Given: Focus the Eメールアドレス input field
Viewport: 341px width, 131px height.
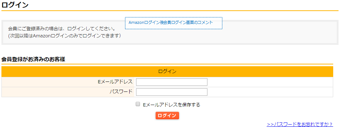Looking at the screenshot, I should click(x=172, y=82).
